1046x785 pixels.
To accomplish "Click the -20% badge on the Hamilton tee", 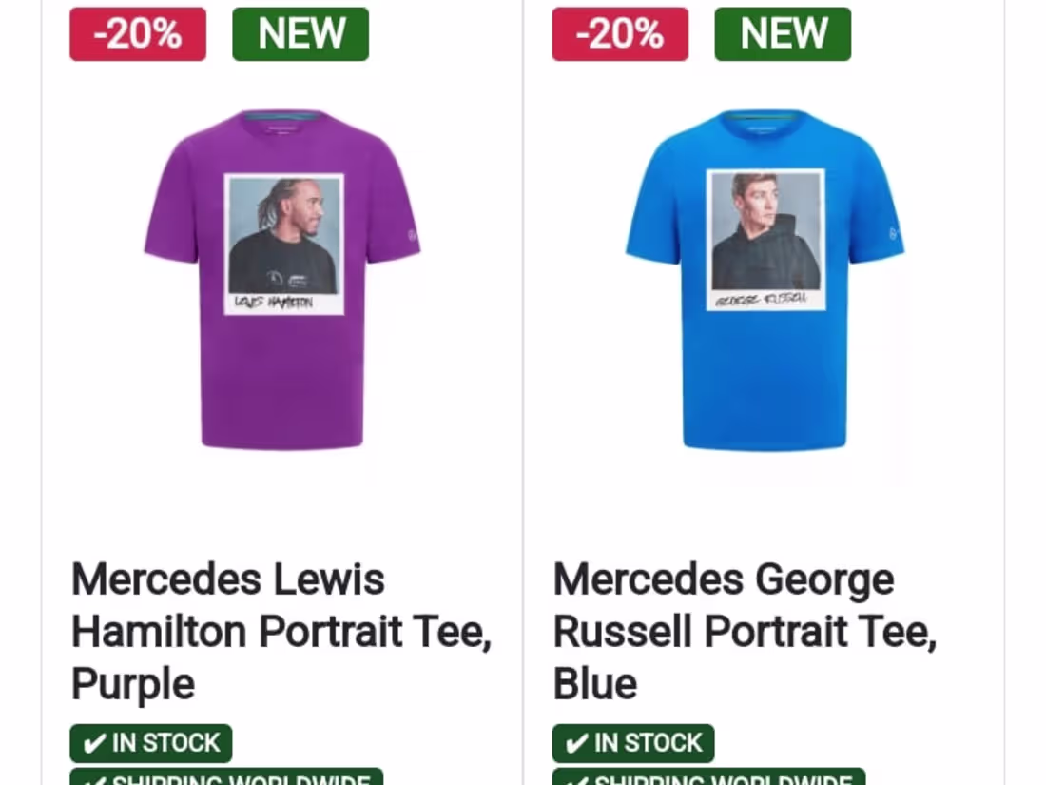I will pyautogui.click(x=138, y=34).
